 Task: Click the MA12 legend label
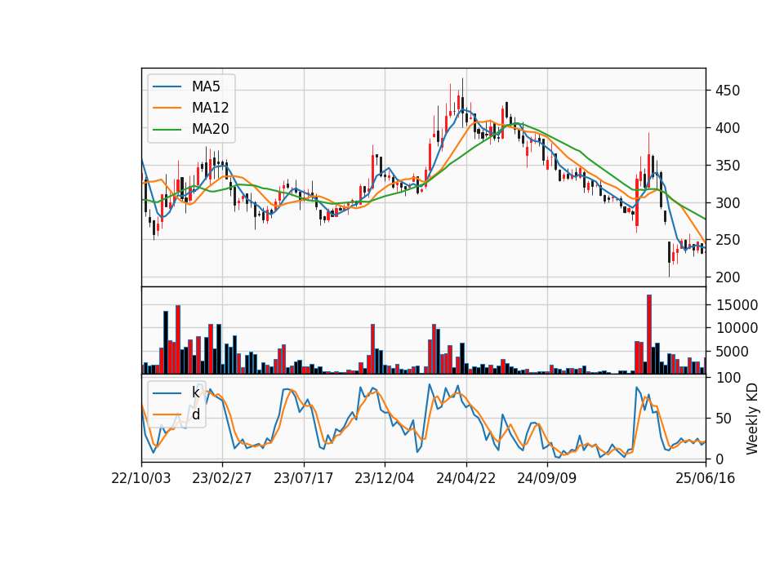point(210,108)
